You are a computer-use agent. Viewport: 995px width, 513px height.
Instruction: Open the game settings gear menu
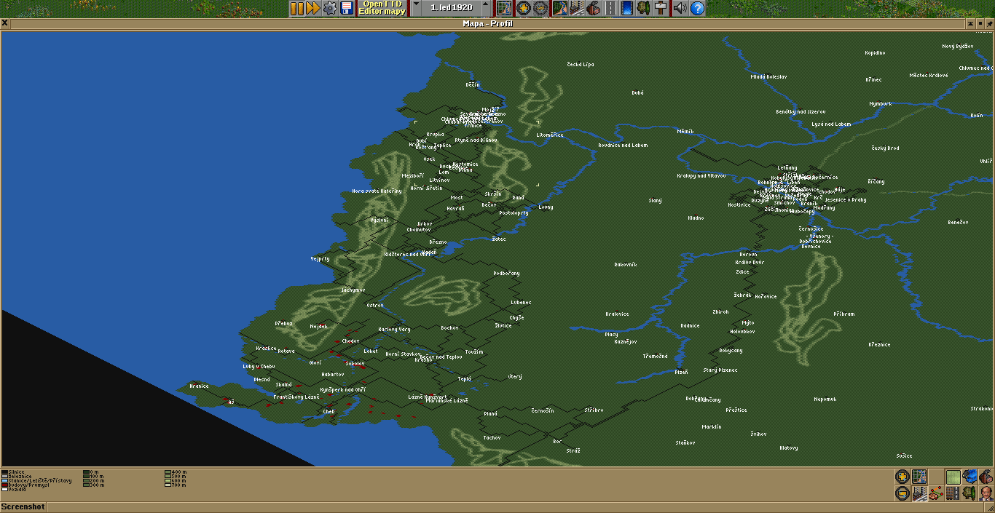pyautogui.click(x=330, y=8)
